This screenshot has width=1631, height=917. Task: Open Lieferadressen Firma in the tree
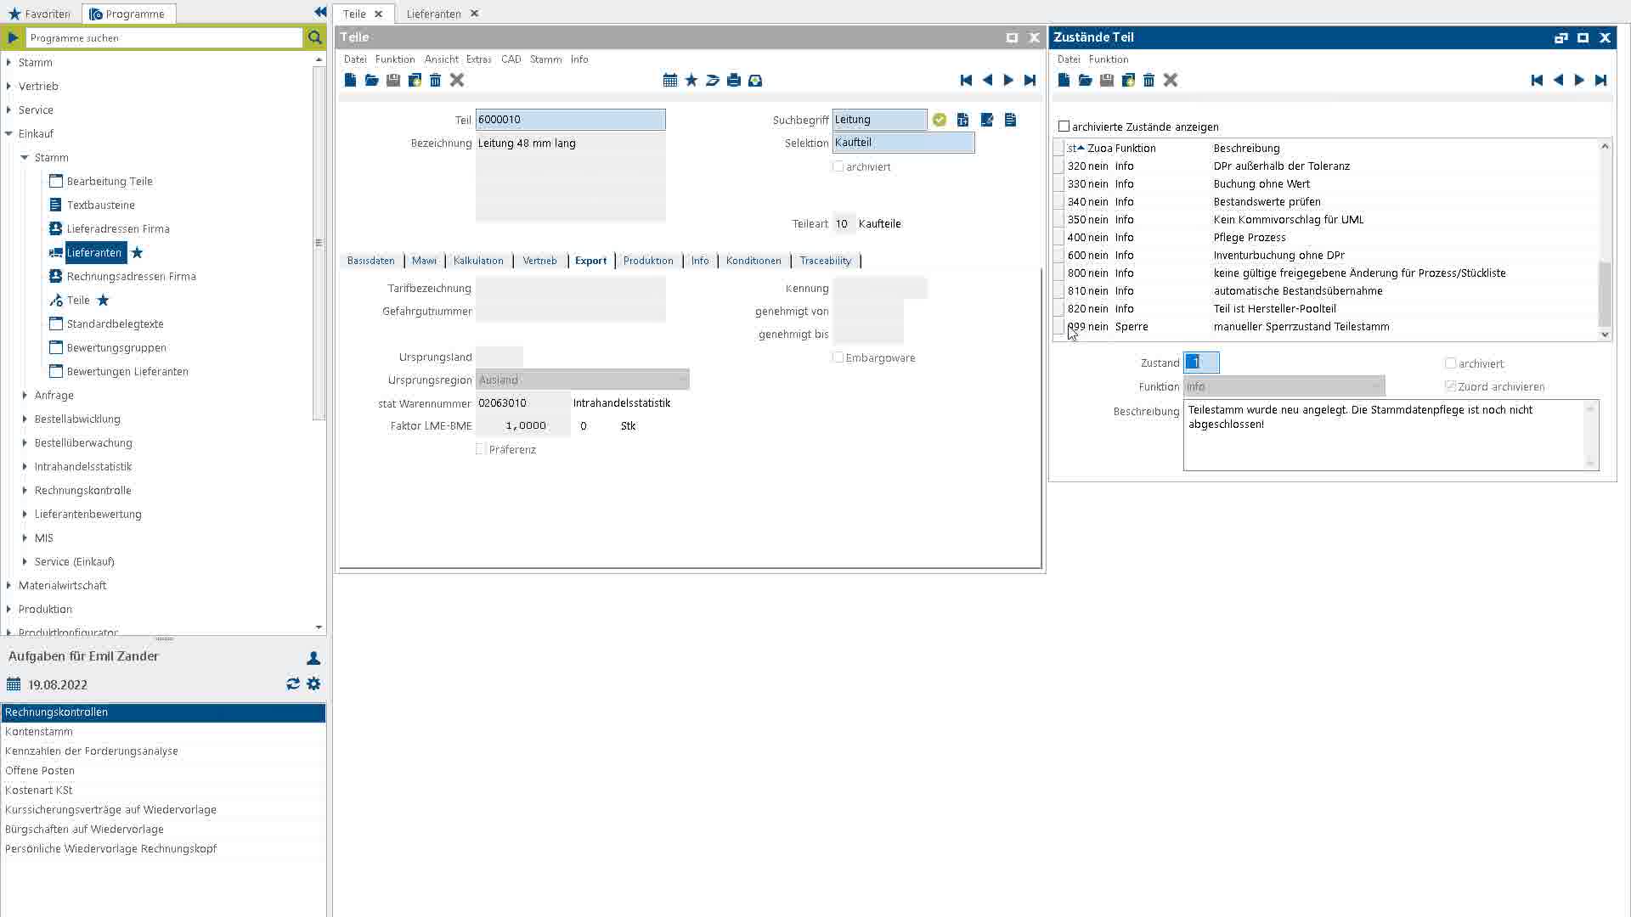(118, 228)
